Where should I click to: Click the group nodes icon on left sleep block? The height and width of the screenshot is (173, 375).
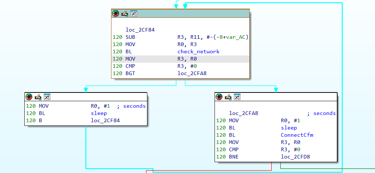47,97
